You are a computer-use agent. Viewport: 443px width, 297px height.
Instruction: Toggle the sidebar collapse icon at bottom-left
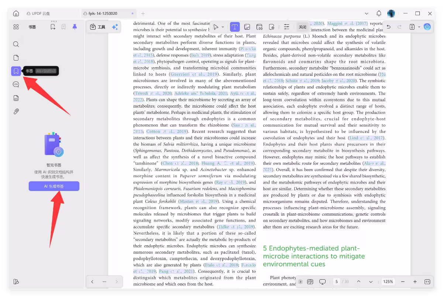16,281
